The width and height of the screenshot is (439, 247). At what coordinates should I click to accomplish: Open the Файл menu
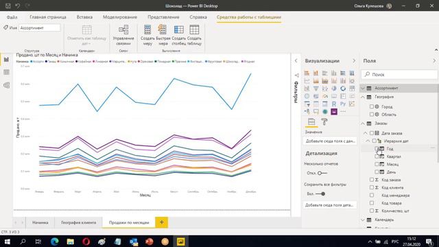(12, 17)
